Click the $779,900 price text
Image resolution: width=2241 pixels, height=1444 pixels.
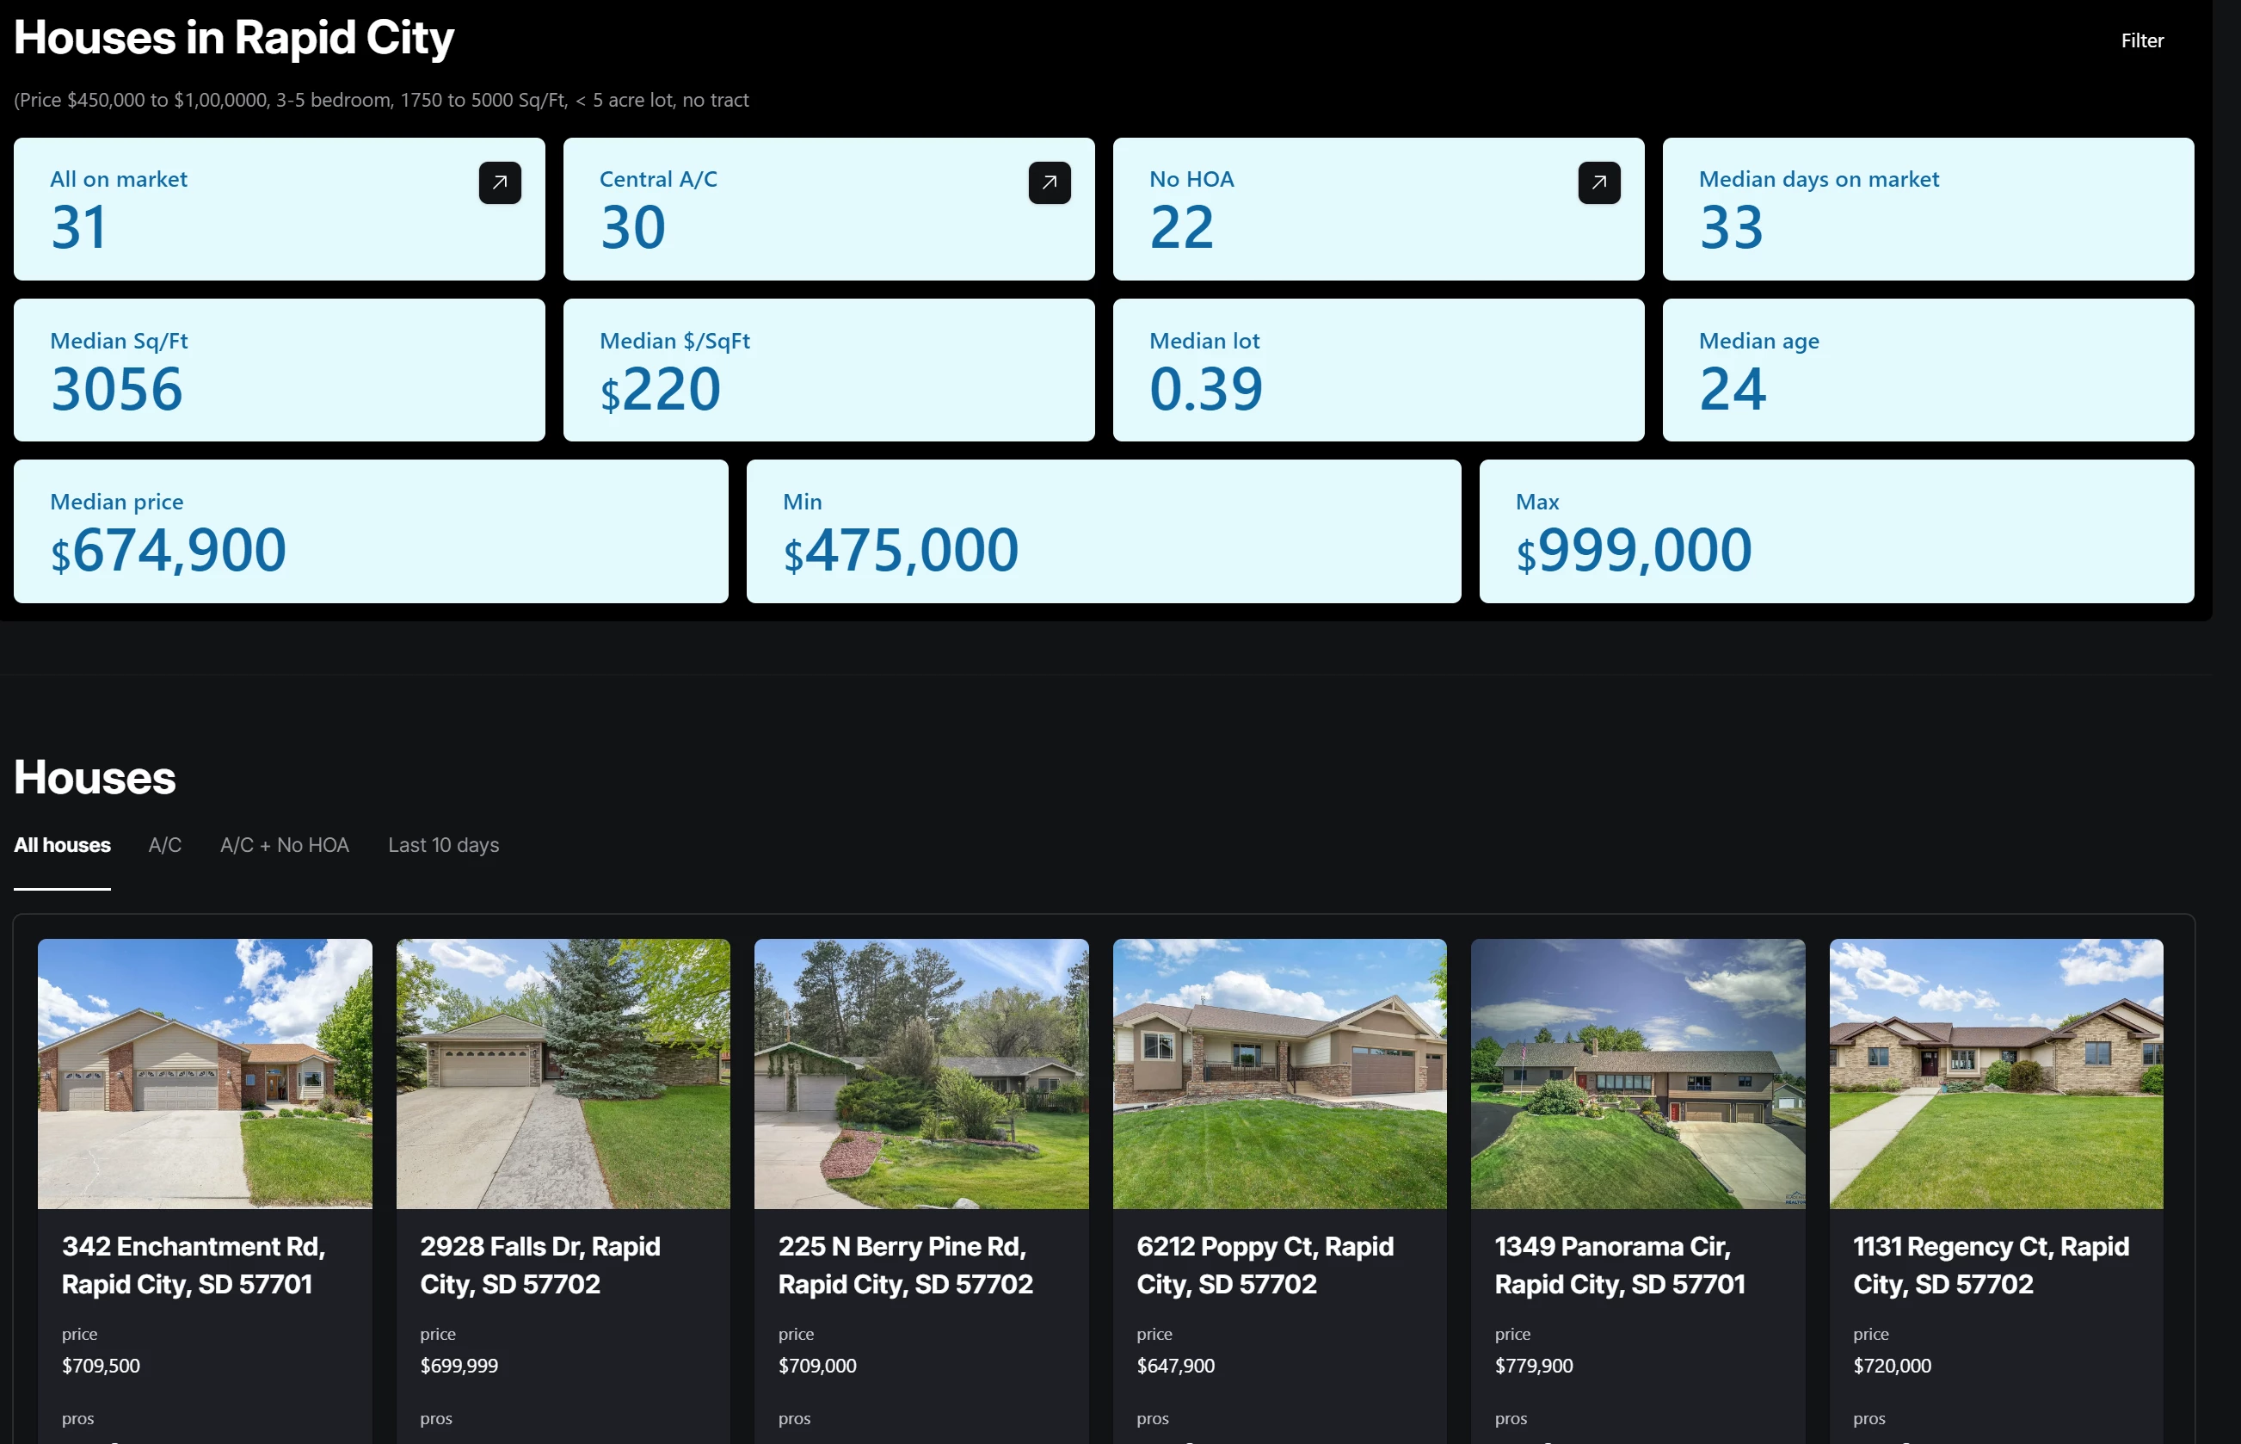(1533, 1365)
